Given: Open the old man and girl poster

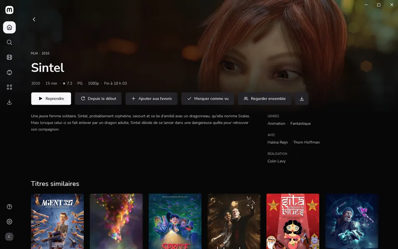Looking at the screenshot, I should (x=234, y=221).
